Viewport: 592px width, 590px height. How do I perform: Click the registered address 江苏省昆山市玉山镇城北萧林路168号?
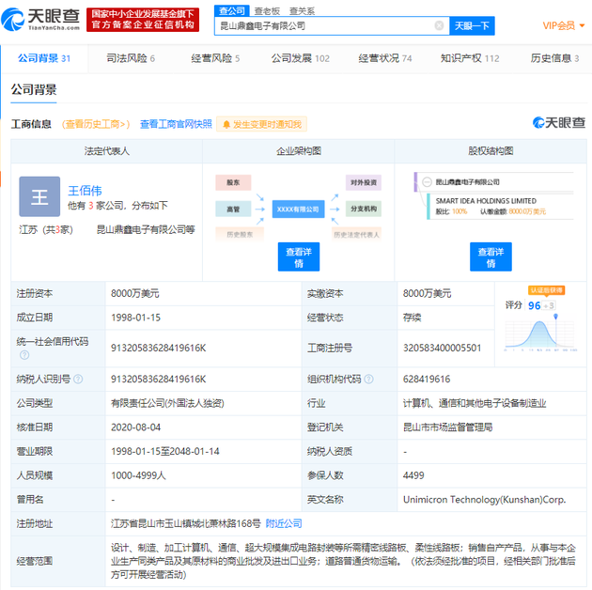pos(186,523)
